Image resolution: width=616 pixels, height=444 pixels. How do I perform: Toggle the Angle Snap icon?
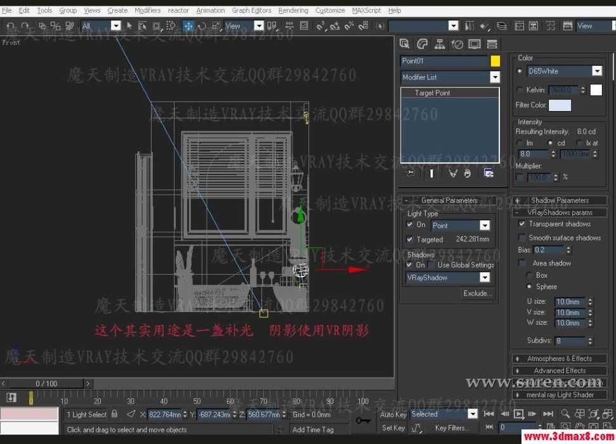[335, 26]
